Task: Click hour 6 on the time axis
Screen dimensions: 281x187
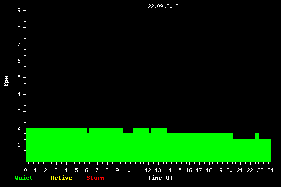Action: [x=86, y=170]
